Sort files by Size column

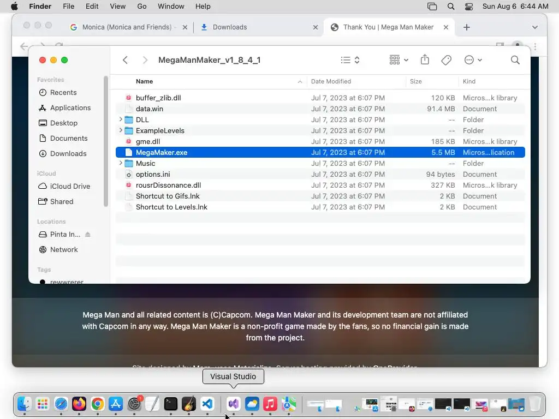click(x=415, y=81)
